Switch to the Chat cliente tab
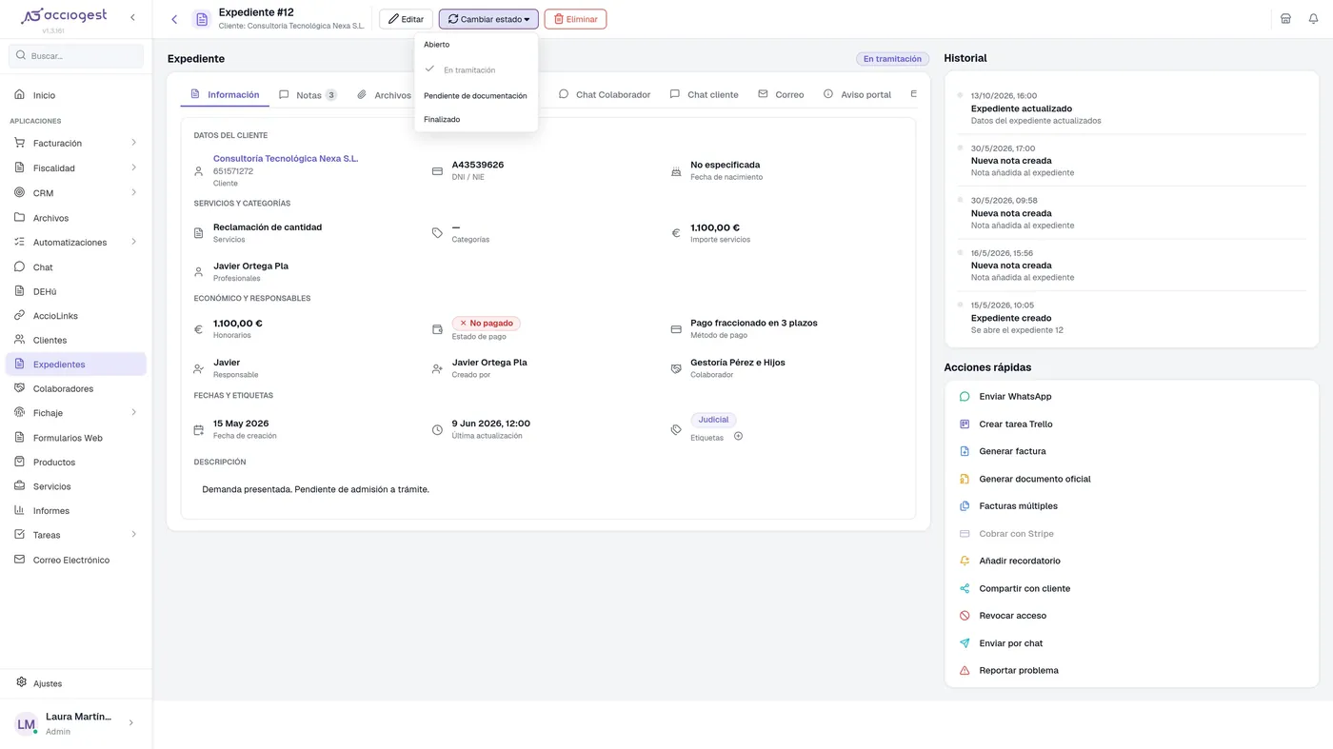 pyautogui.click(x=704, y=95)
